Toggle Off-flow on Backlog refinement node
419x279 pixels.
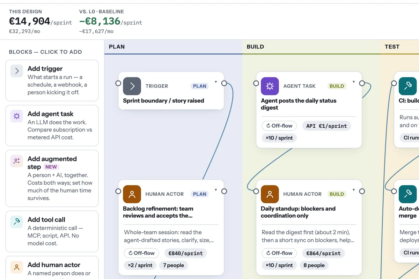point(141,253)
